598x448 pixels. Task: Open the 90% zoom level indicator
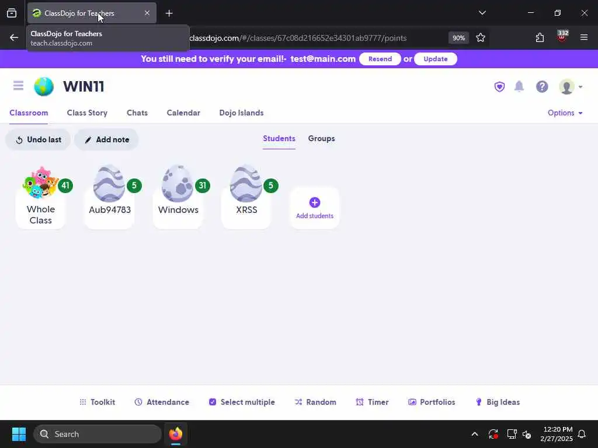(x=458, y=38)
